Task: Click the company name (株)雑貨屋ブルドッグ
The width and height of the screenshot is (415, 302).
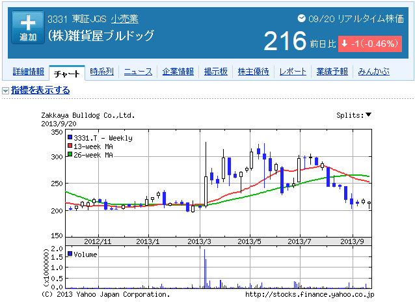Action: coord(101,36)
